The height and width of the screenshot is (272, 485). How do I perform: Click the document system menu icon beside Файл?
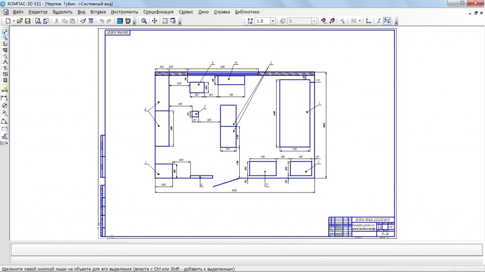click(6, 12)
